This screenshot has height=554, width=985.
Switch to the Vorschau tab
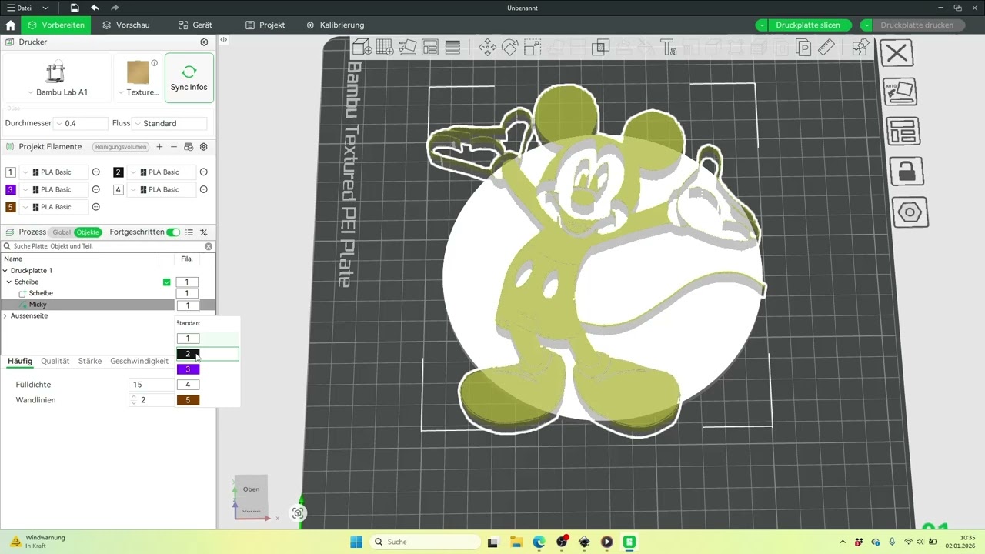126,25
